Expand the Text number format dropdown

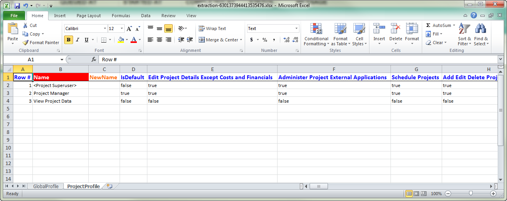(x=296, y=28)
